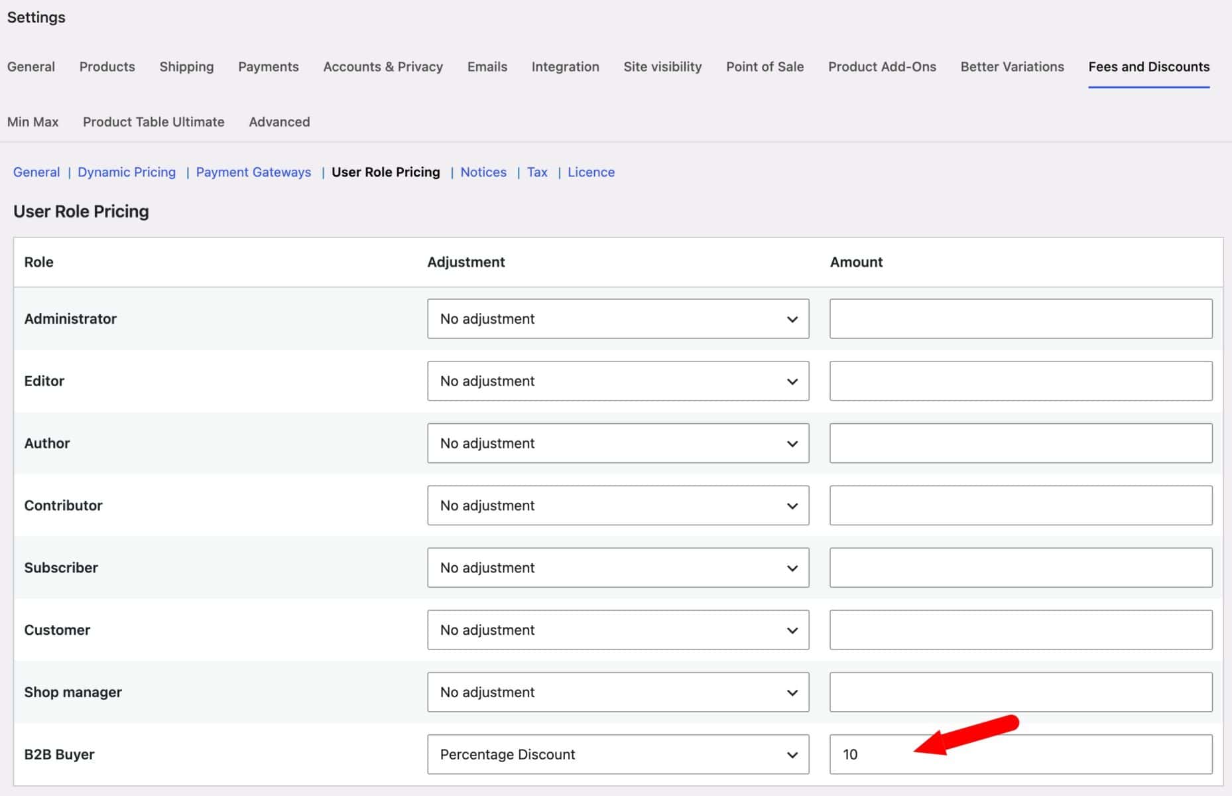Go to Dynamic Pricing section
Image resolution: width=1232 pixels, height=796 pixels.
(x=127, y=172)
